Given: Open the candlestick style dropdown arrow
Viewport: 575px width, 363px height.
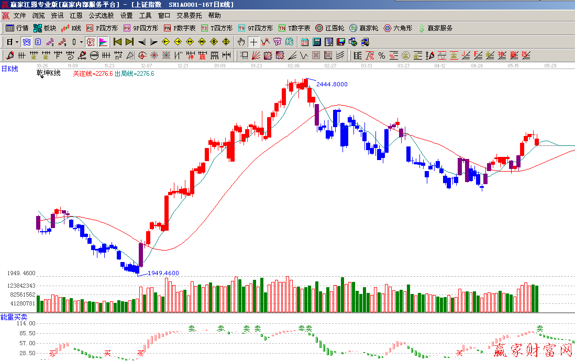Looking at the screenshot, I should (x=81, y=42).
